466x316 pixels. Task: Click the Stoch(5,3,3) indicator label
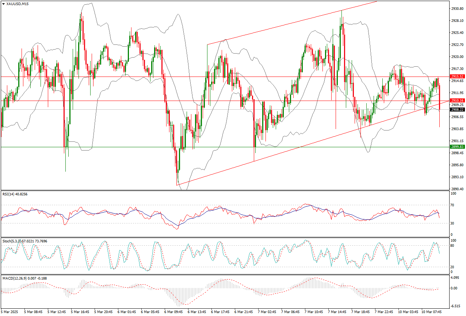(24, 241)
